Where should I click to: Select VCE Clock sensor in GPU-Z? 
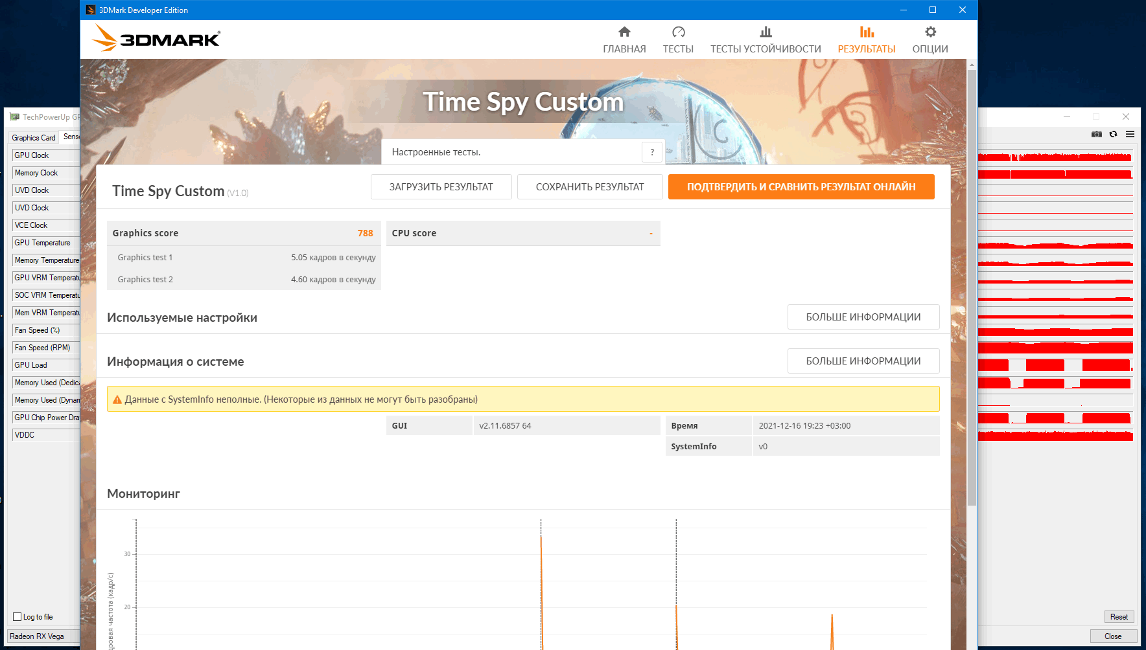(x=45, y=225)
